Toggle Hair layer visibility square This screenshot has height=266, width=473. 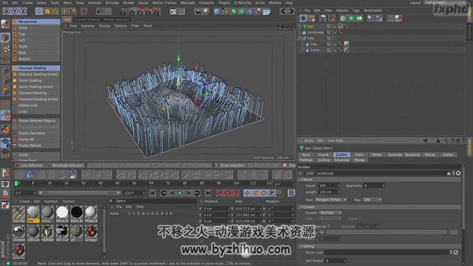click(329, 26)
